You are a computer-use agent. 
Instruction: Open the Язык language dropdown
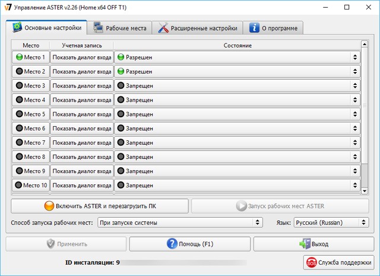point(331,222)
